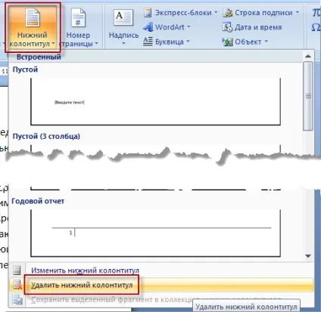Click the gallery scrollbar down arrow
This screenshot has height=312, width=321.
[308, 256]
